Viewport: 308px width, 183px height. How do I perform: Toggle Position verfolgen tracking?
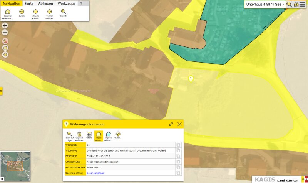[x=50, y=12]
